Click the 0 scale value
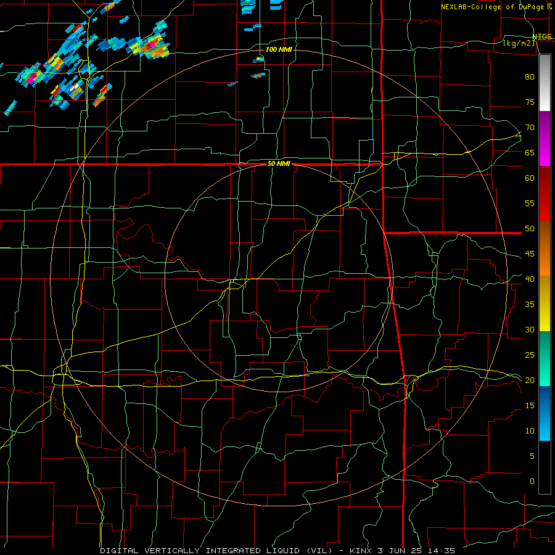This screenshot has width=555, height=555. pos(532,482)
